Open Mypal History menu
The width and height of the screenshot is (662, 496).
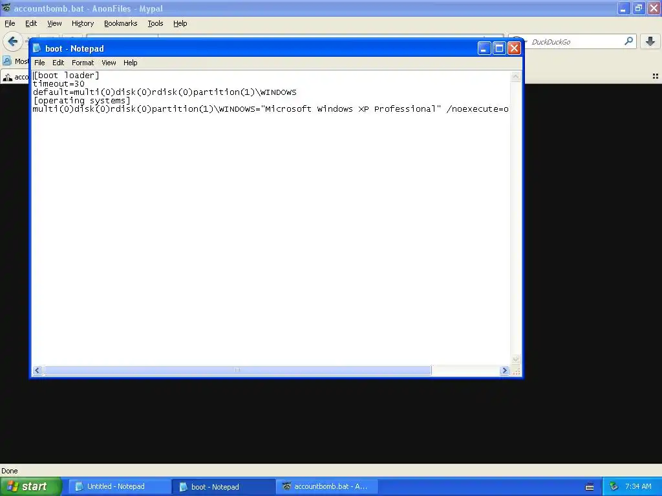coord(82,23)
